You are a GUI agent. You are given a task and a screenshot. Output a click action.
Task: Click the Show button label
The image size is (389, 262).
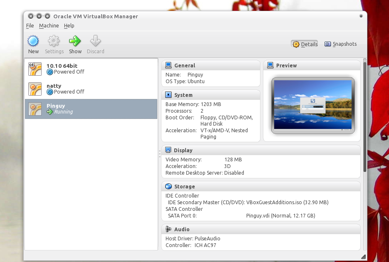[x=75, y=51]
